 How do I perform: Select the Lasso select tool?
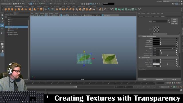coord(2,18)
